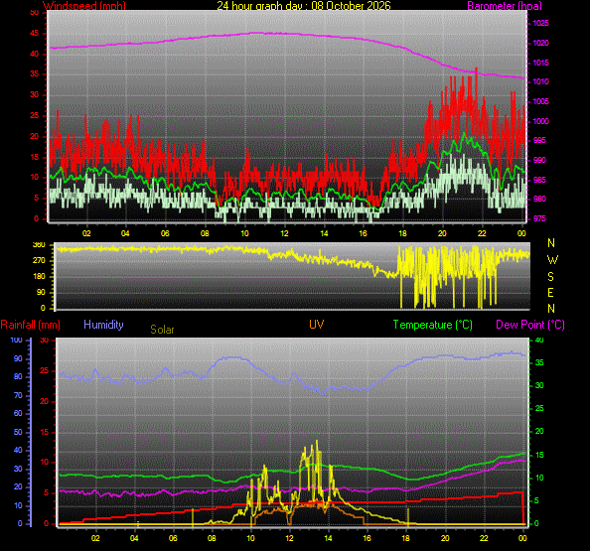
Task: Click hour 08 on the bottom graph time axis
Action: (x=212, y=538)
